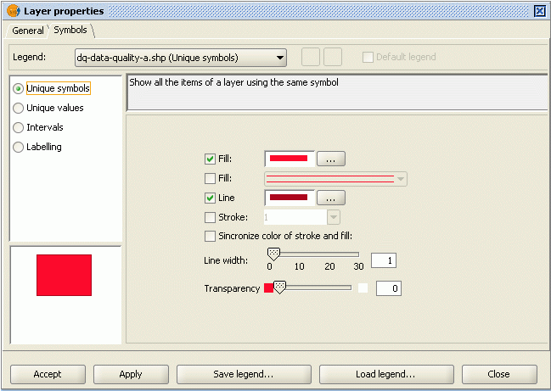Open fill color chooser with ... button
Screen dimensions: 551x391
coord(331,159)
